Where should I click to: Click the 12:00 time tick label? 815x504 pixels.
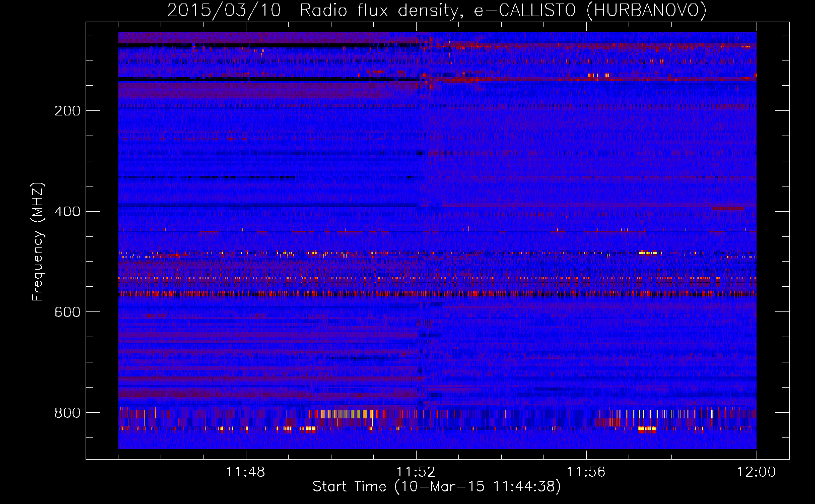tap(757, 472)
